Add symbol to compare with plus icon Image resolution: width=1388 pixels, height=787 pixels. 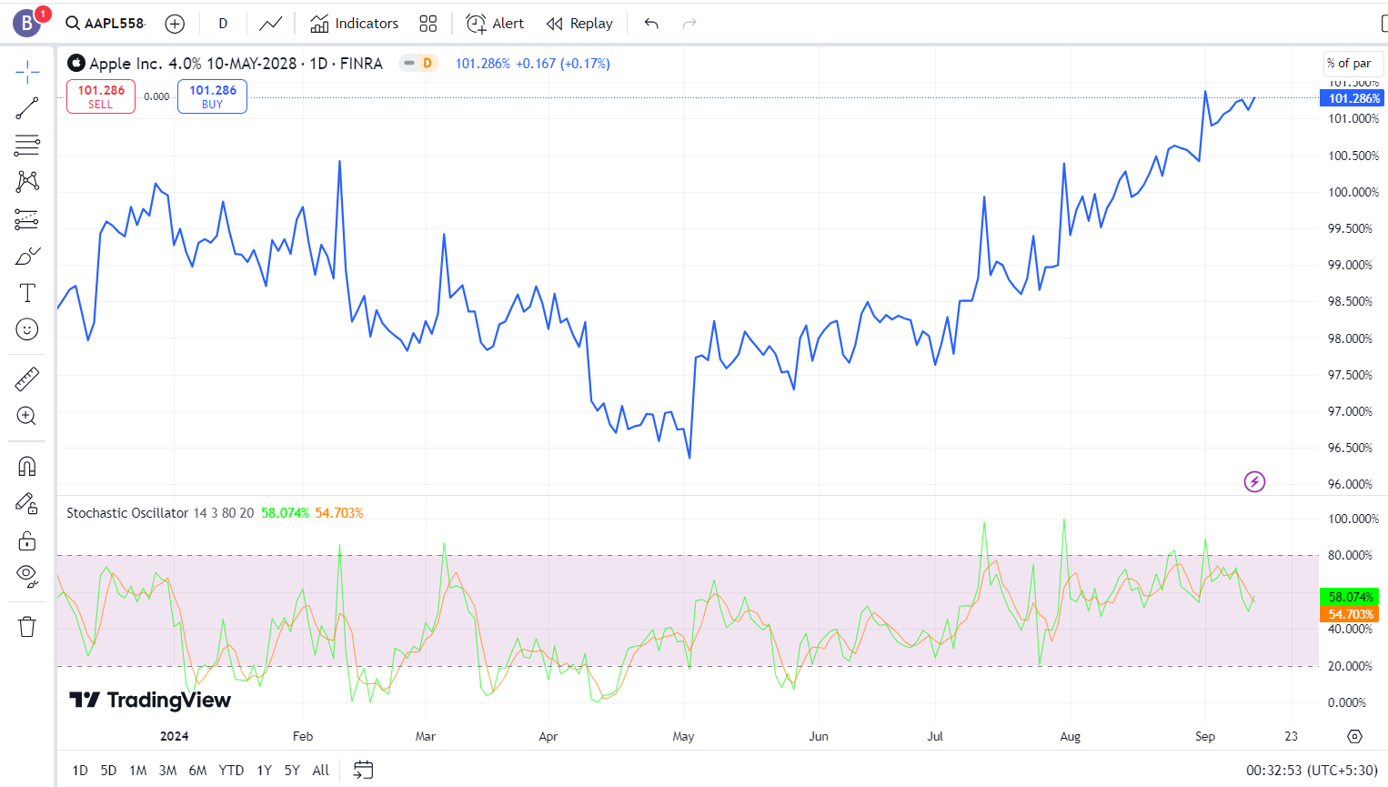point(175,24)
